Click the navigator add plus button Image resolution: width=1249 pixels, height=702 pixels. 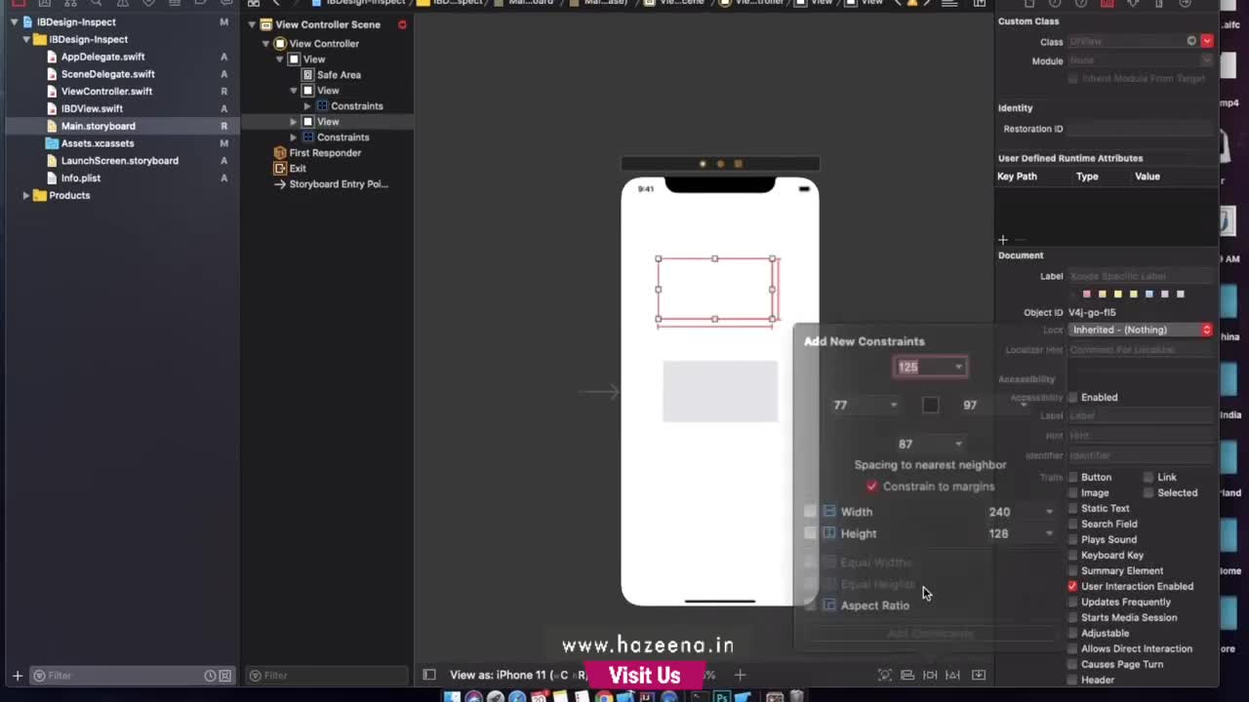pos(17,676)
